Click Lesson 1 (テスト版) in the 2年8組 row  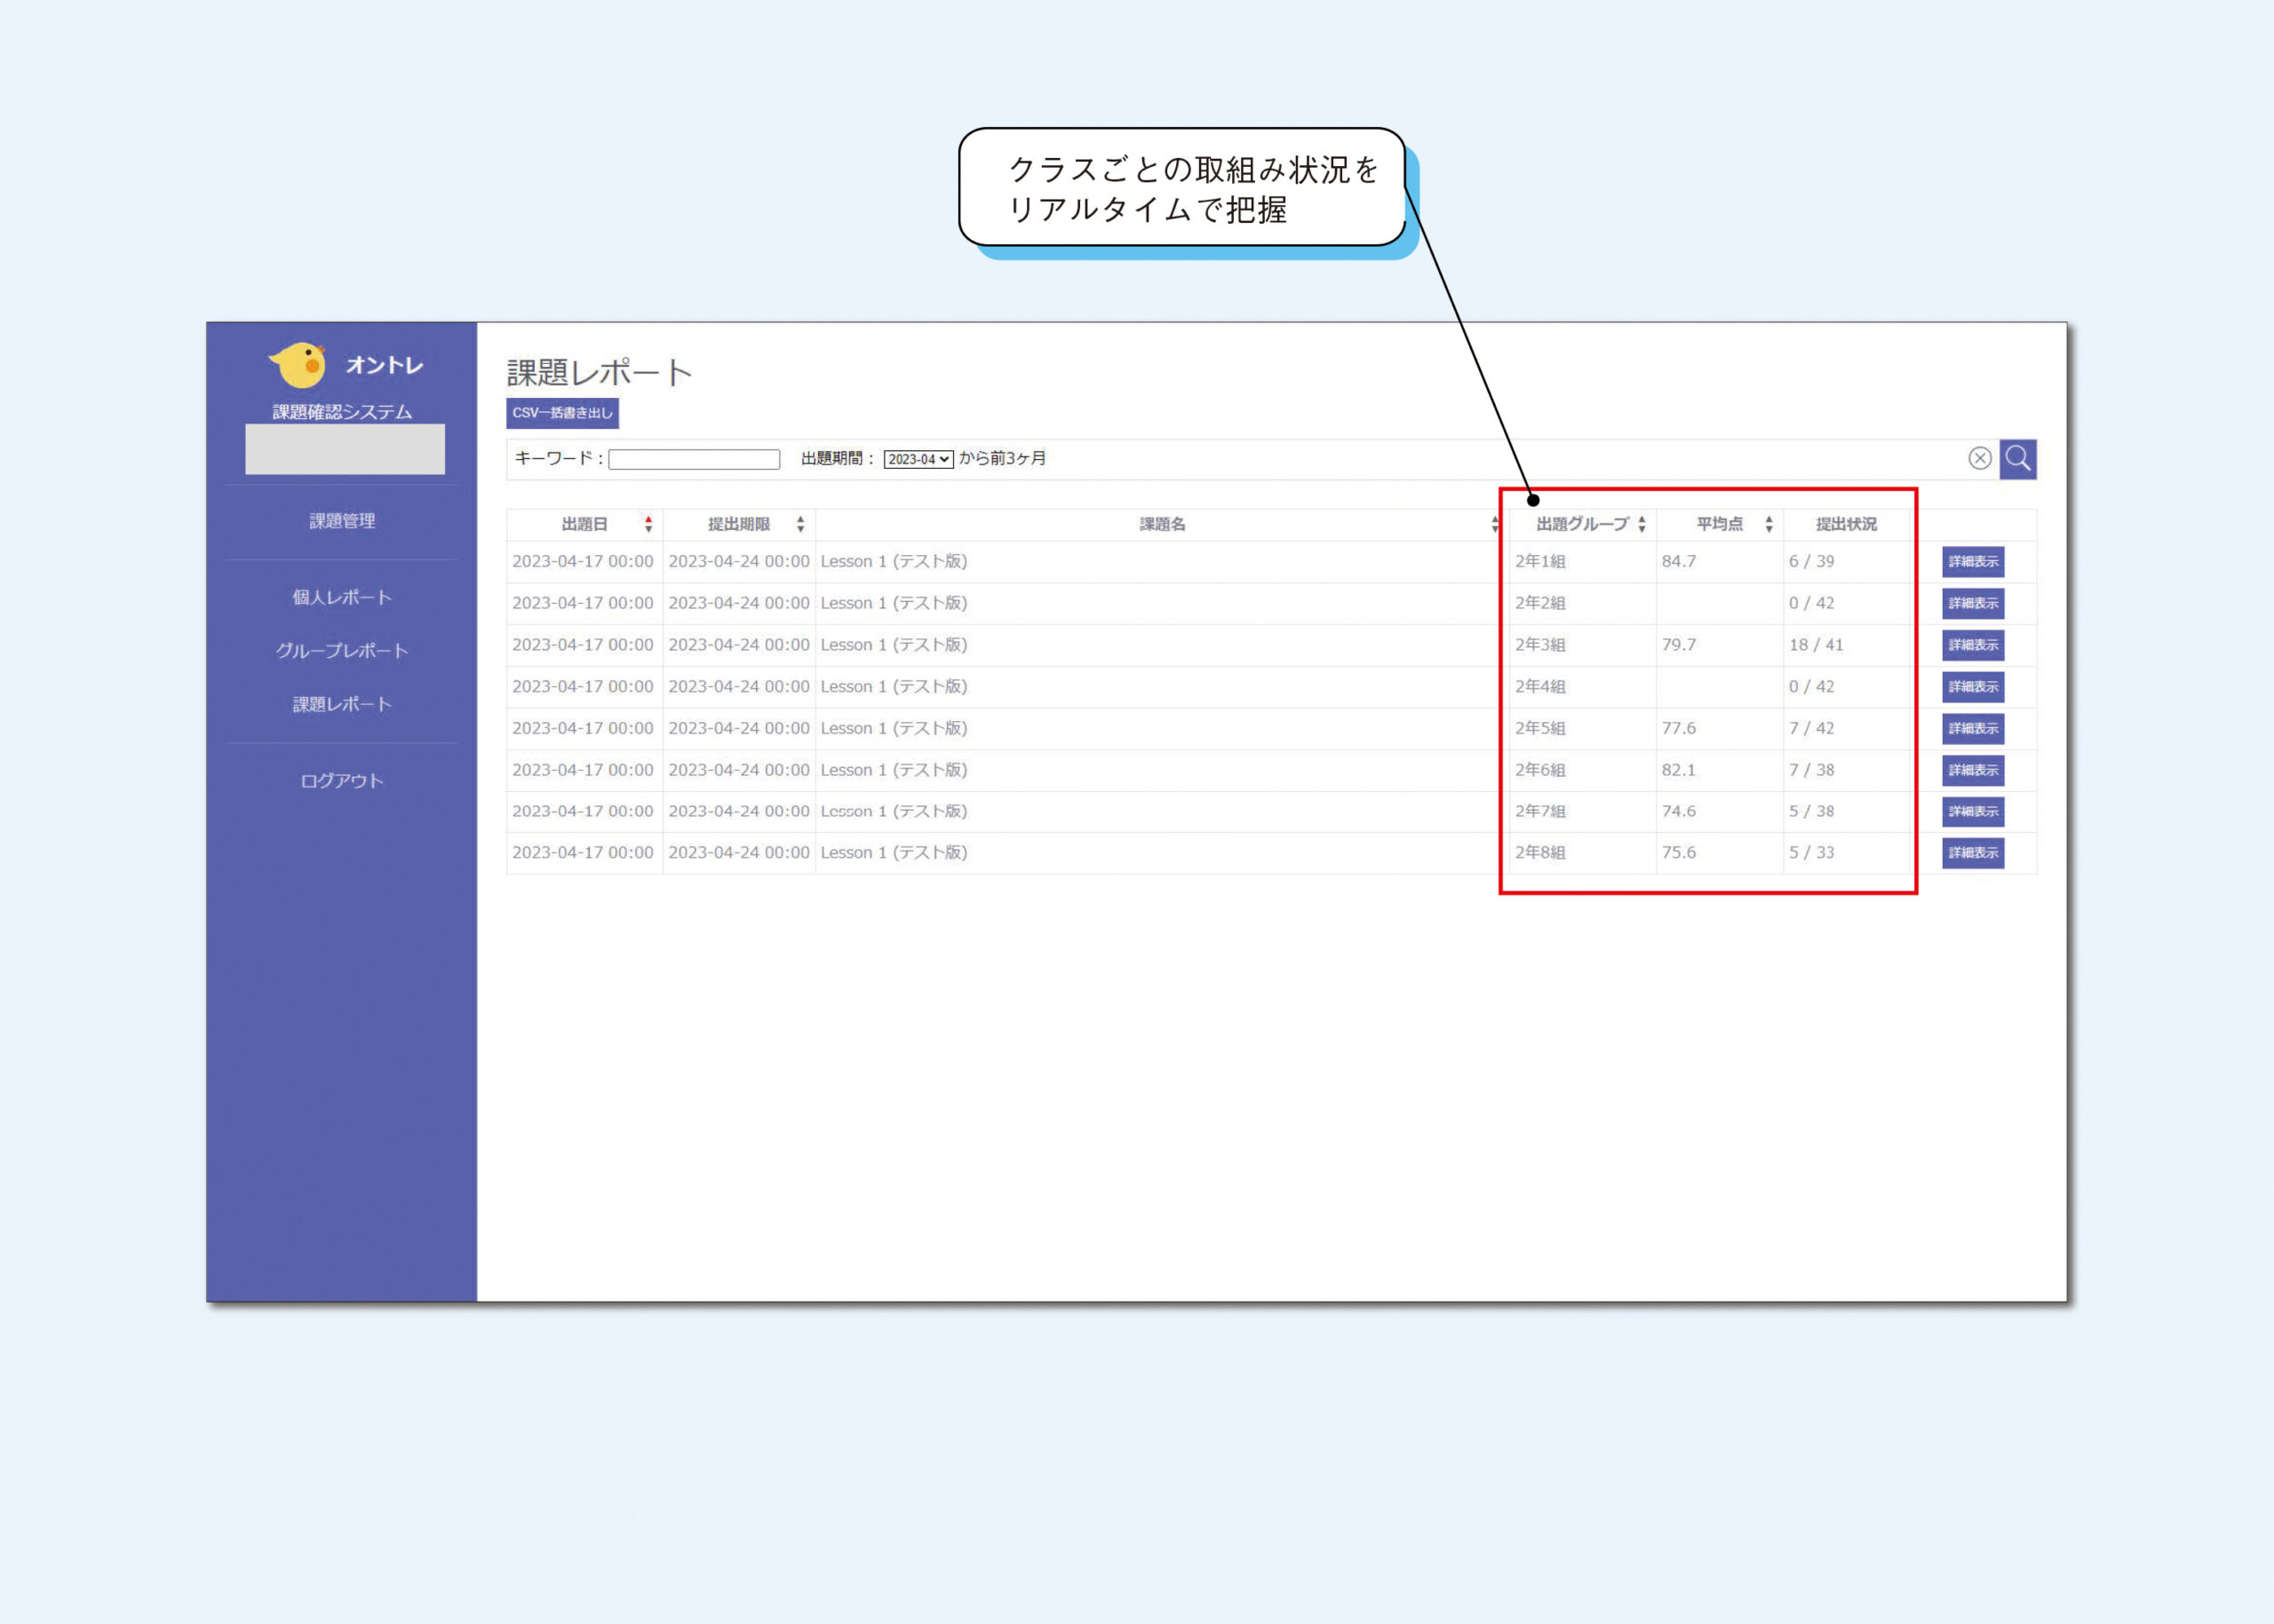tap(894, 853)
